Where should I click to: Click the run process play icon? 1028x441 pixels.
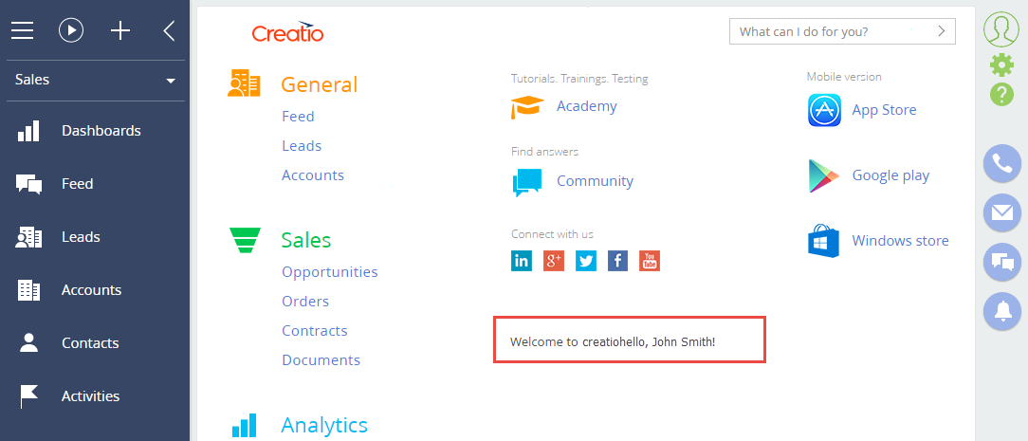(x=71, y=30)
